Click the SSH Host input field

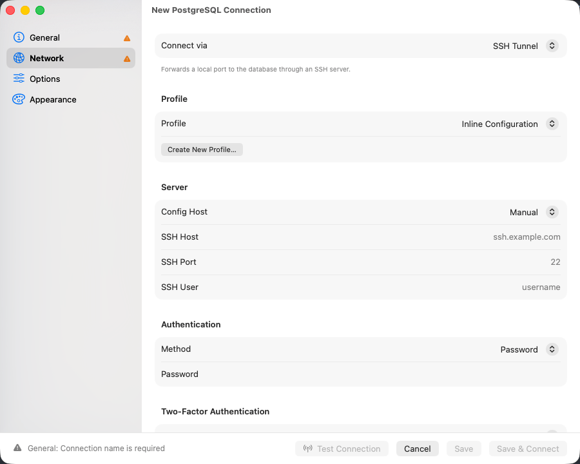pyautogui.click(x=361, y=237)
